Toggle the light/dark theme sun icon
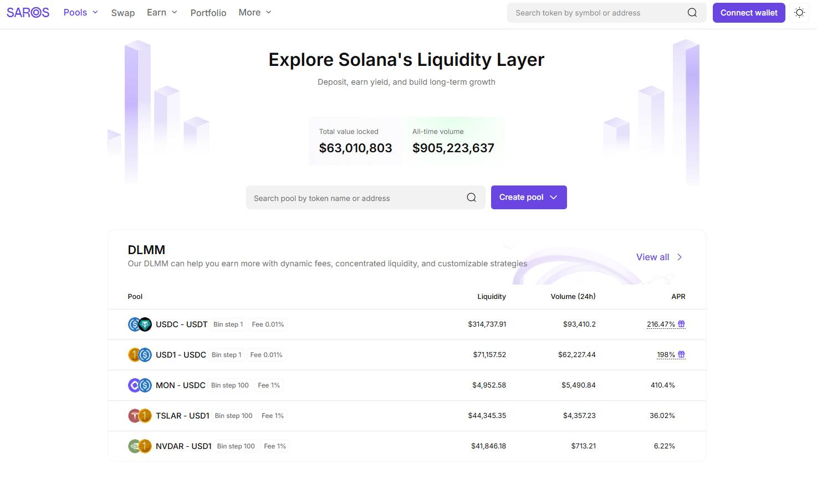The width and height of the screenshot is (817, 480). tap(799, 13)
